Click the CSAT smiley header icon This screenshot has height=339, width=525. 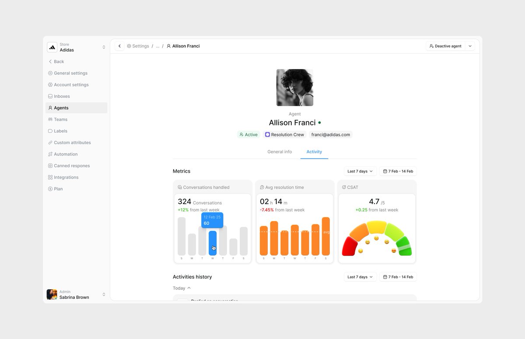tap(344, 187)
